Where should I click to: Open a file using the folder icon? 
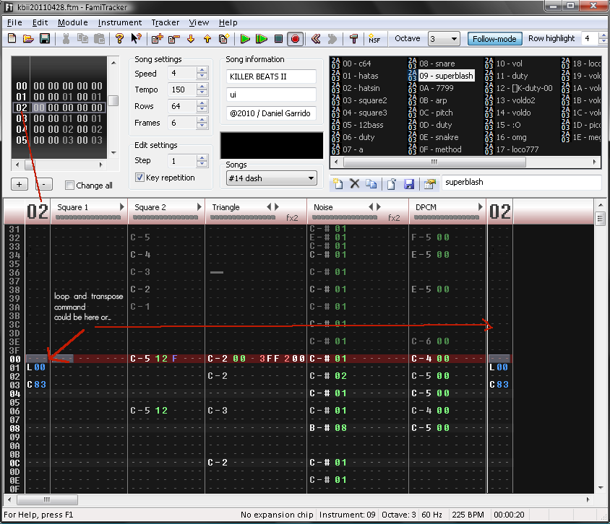coord(28,39)
